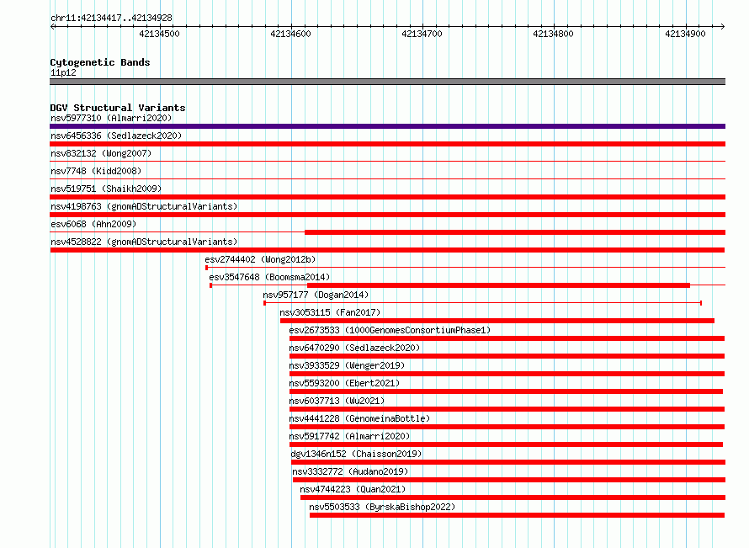Viewport: 749px width, 548px height.
Task: Select nsv519751 (Shaikh2009) variant label
Action: (106, 189)
